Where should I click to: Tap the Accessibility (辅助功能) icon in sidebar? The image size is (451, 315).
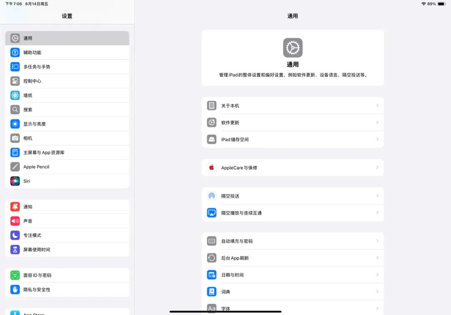15,53
